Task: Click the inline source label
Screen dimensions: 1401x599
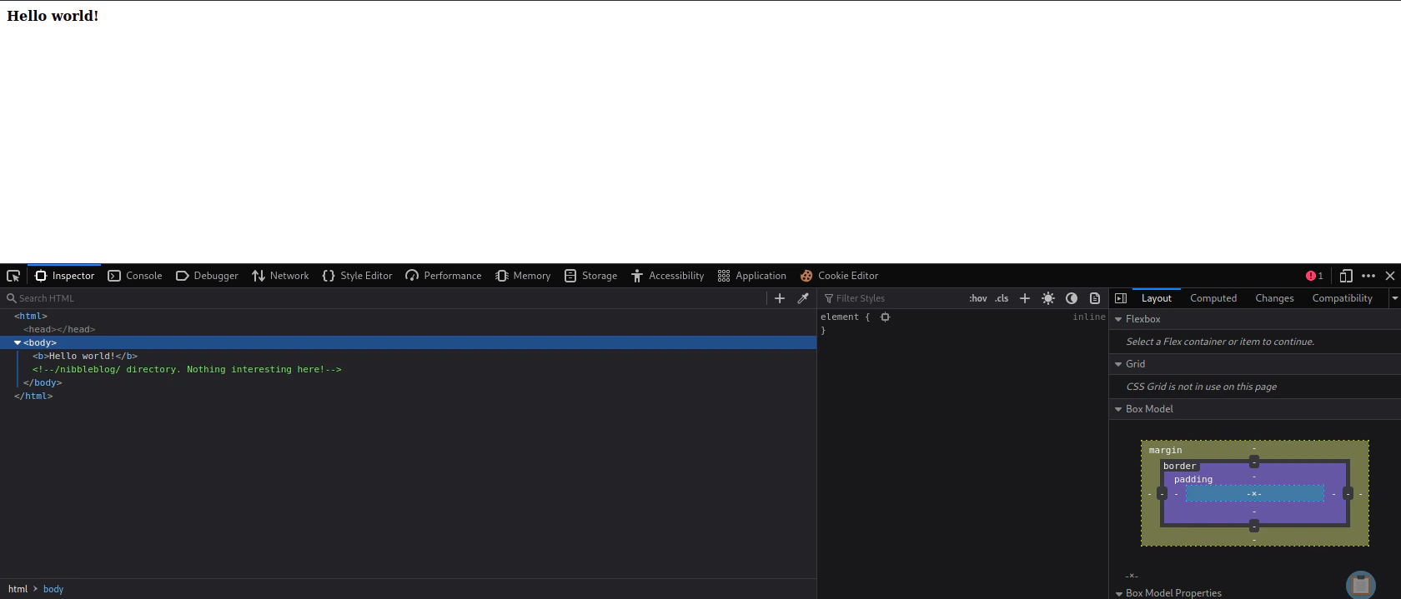Action: 1088,317
